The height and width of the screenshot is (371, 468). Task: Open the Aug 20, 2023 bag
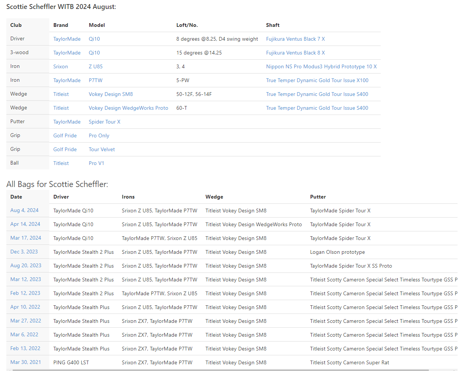click(26, 265)
